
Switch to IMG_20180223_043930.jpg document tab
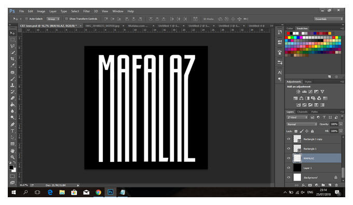[102, 26]
